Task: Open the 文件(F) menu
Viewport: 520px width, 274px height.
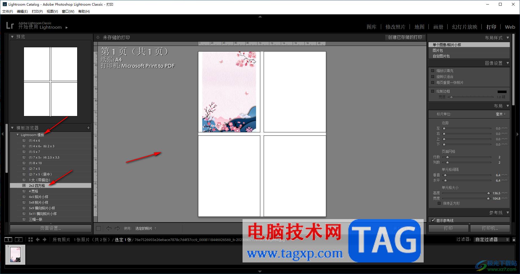Action: pos(8,12)
